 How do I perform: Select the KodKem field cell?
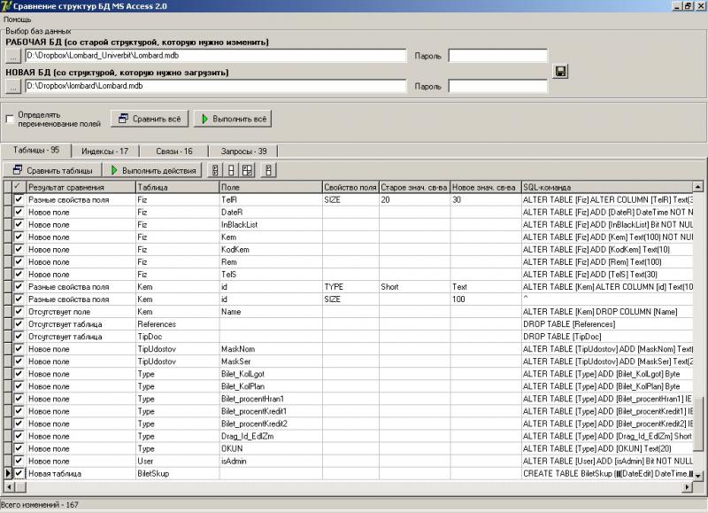[x=271, y=250]
